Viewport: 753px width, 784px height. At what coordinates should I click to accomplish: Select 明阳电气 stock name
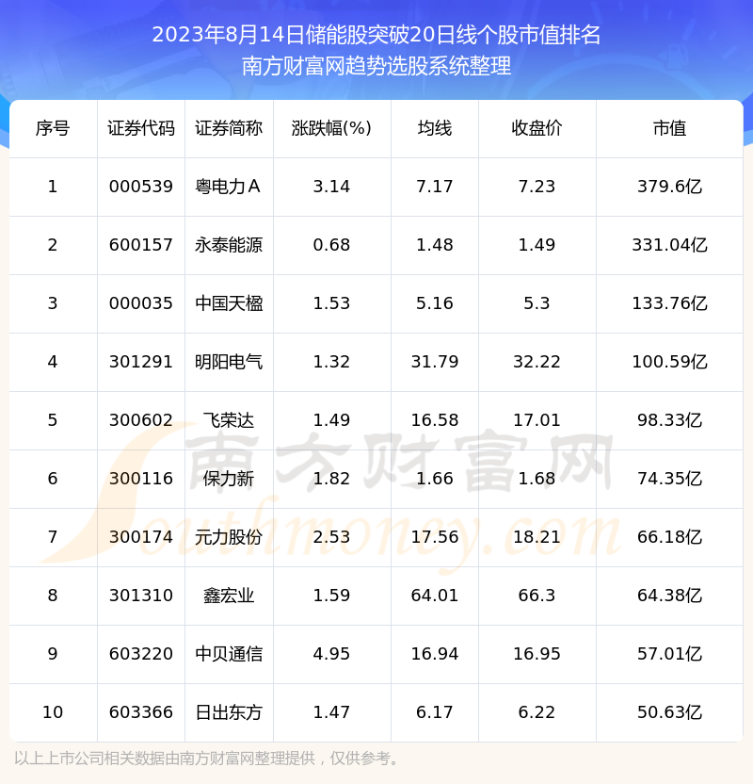pos(229,362)
